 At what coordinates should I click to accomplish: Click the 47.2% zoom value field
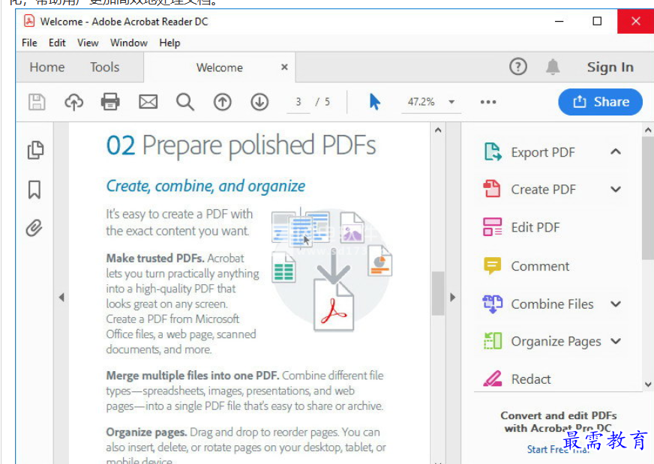pyautogui.click(x=421, y=102)
